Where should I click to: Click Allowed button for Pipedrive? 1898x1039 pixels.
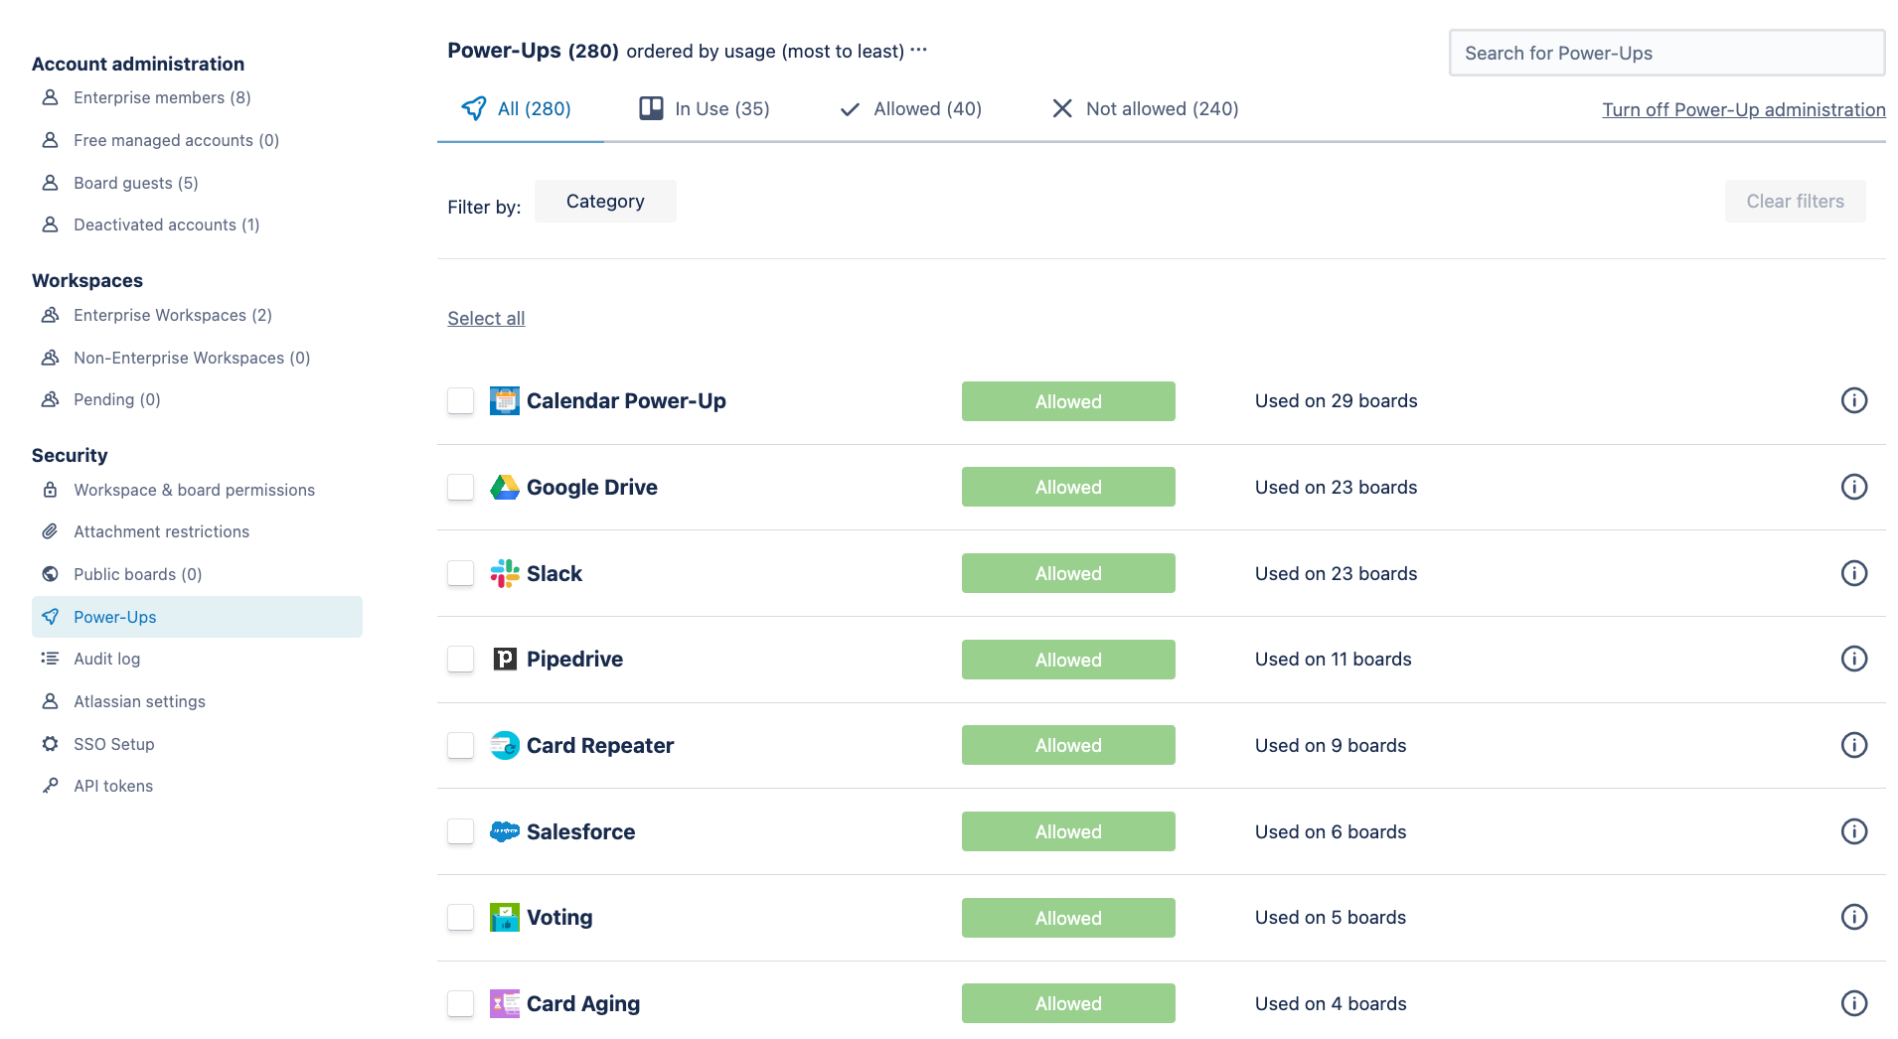click(1068, 660)
